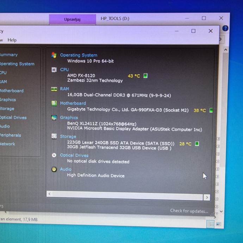
Task: Click the Motherboard section icon
Action: click(x=54, y=103)
